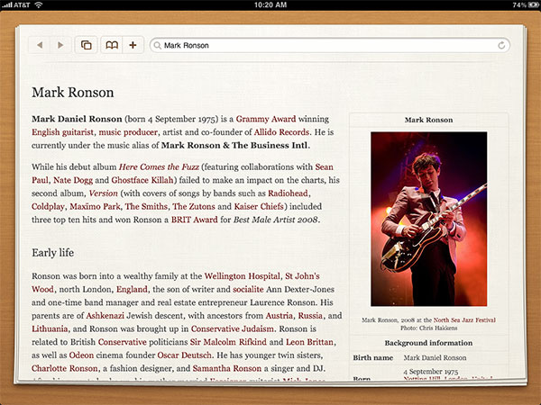This screenshot has height=405, width=541.
Task: Tap the Wi-Fi status icon
Action: pos(38,4)
